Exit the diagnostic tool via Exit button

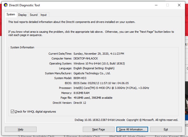pos(166,129)
